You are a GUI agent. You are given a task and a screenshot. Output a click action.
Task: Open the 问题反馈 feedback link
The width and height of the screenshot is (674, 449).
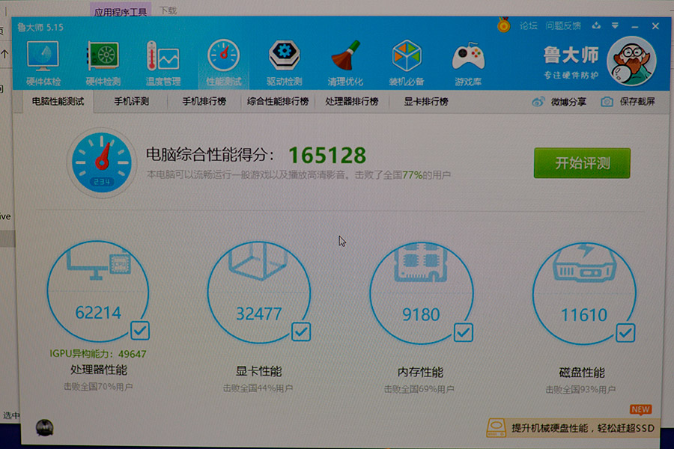(563, 25)
